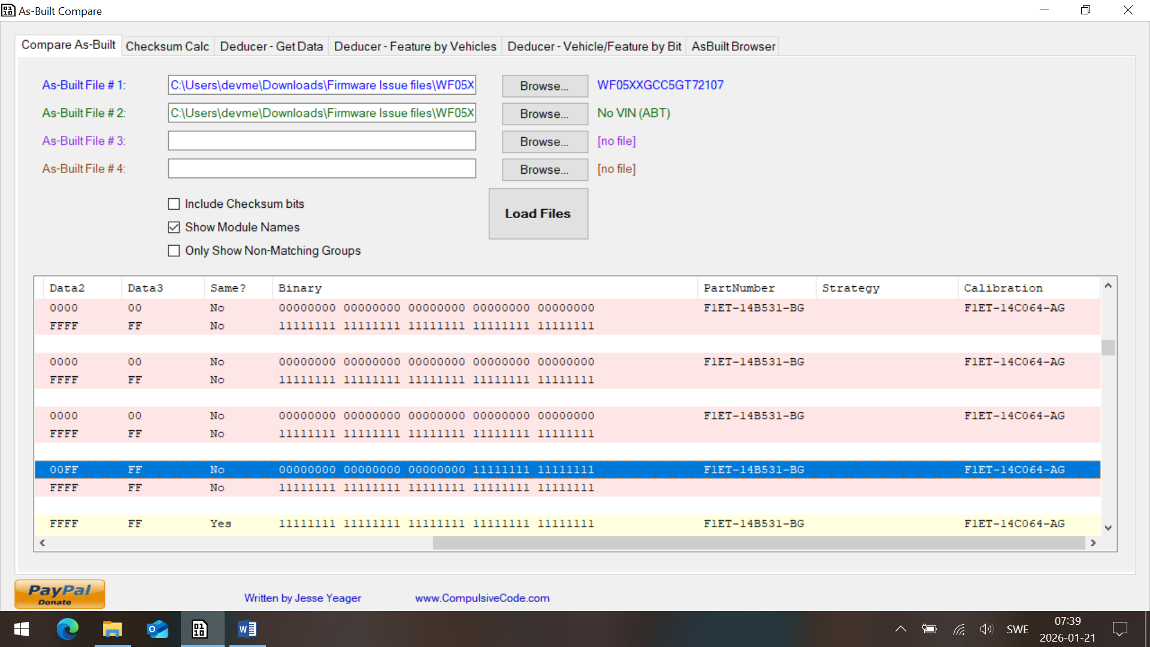Click the list scroll down arrow
The width and height of the screenshot is (1150, 647).
(1108, 528)
